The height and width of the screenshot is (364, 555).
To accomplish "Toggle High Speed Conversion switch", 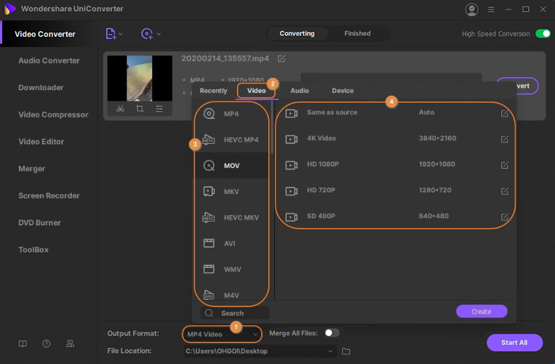I will click(542, 34).
